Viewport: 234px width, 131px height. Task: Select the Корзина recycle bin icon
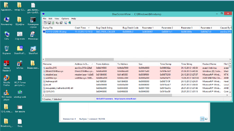click(6, 50)
